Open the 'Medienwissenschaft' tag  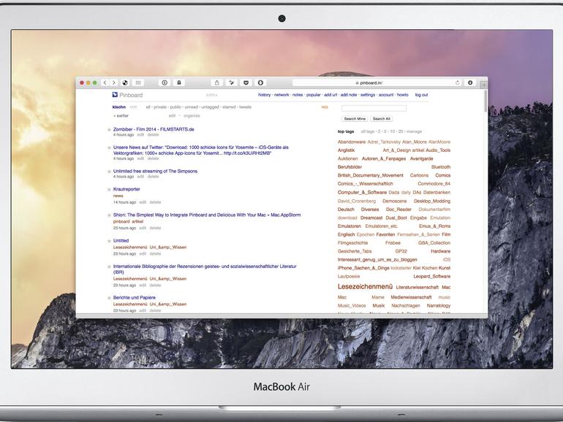click(x=411, y=297)
